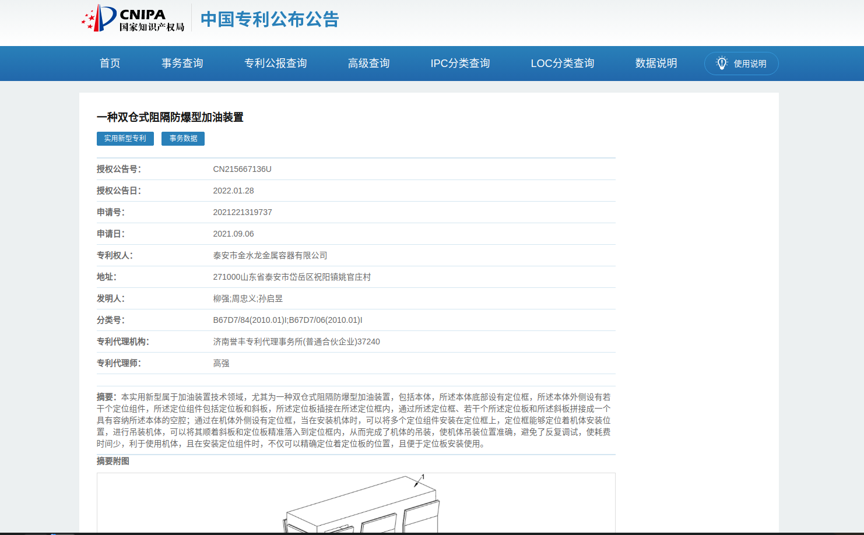The height and width of the screenshot is (535, 864).
Task: Open 专利公报查询 navigation item
Action: click(275, 63)
